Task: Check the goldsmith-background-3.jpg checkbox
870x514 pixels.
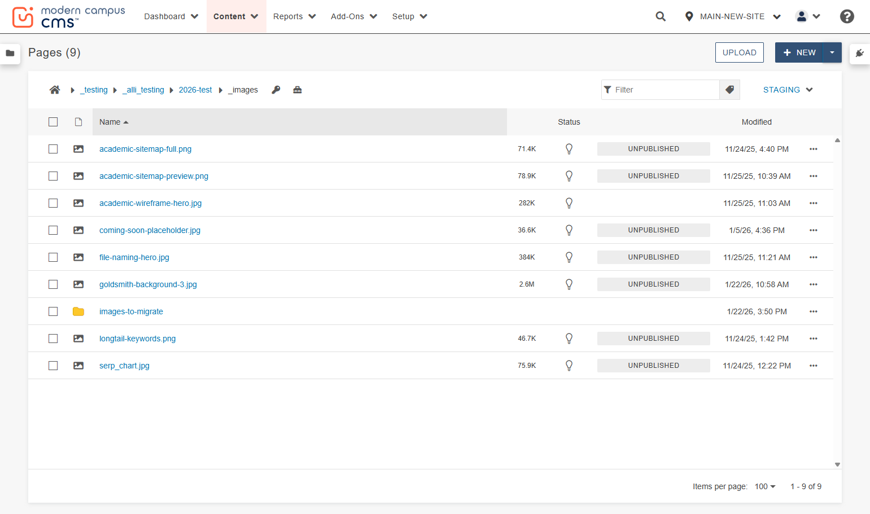Action: [53, 284]
